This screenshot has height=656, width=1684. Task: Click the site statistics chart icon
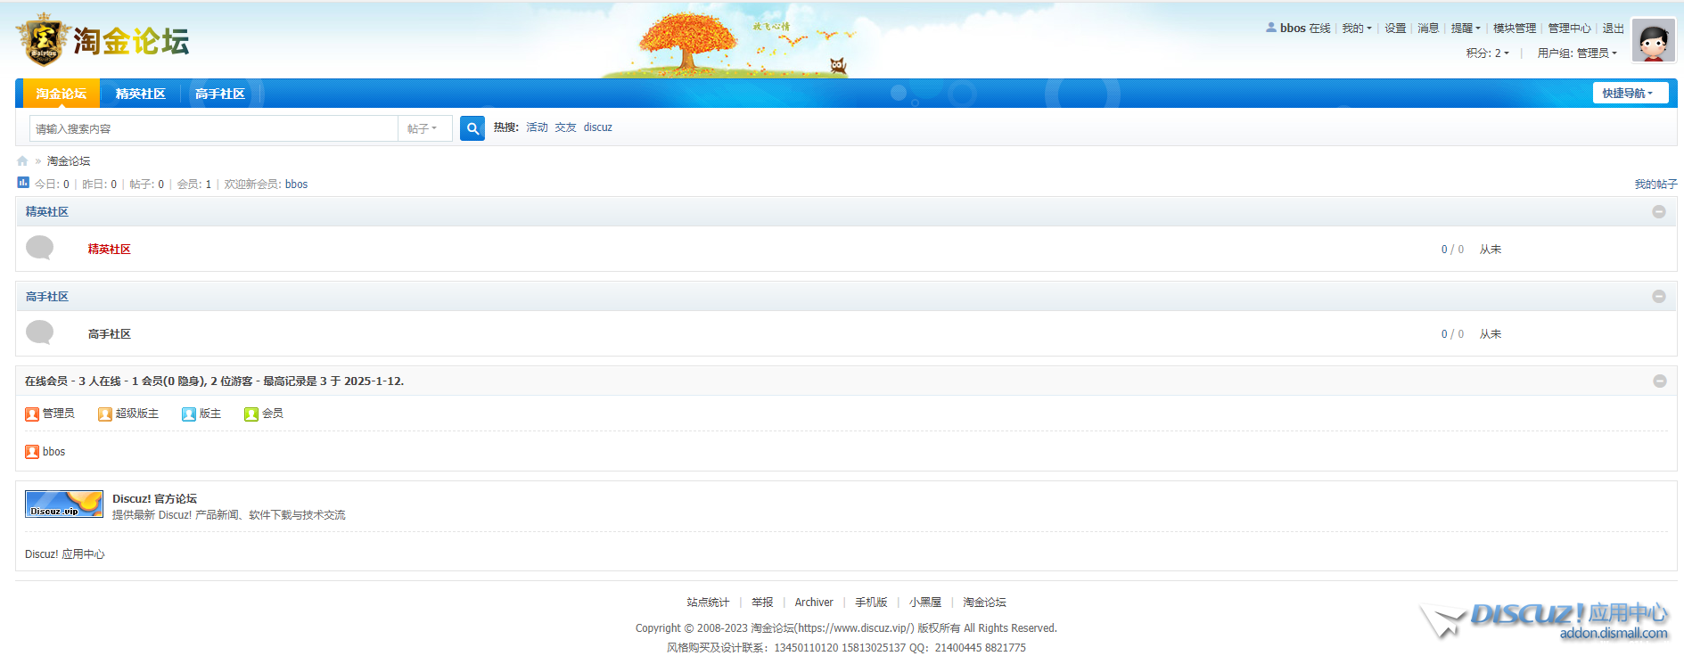click(x=23, y=183)
